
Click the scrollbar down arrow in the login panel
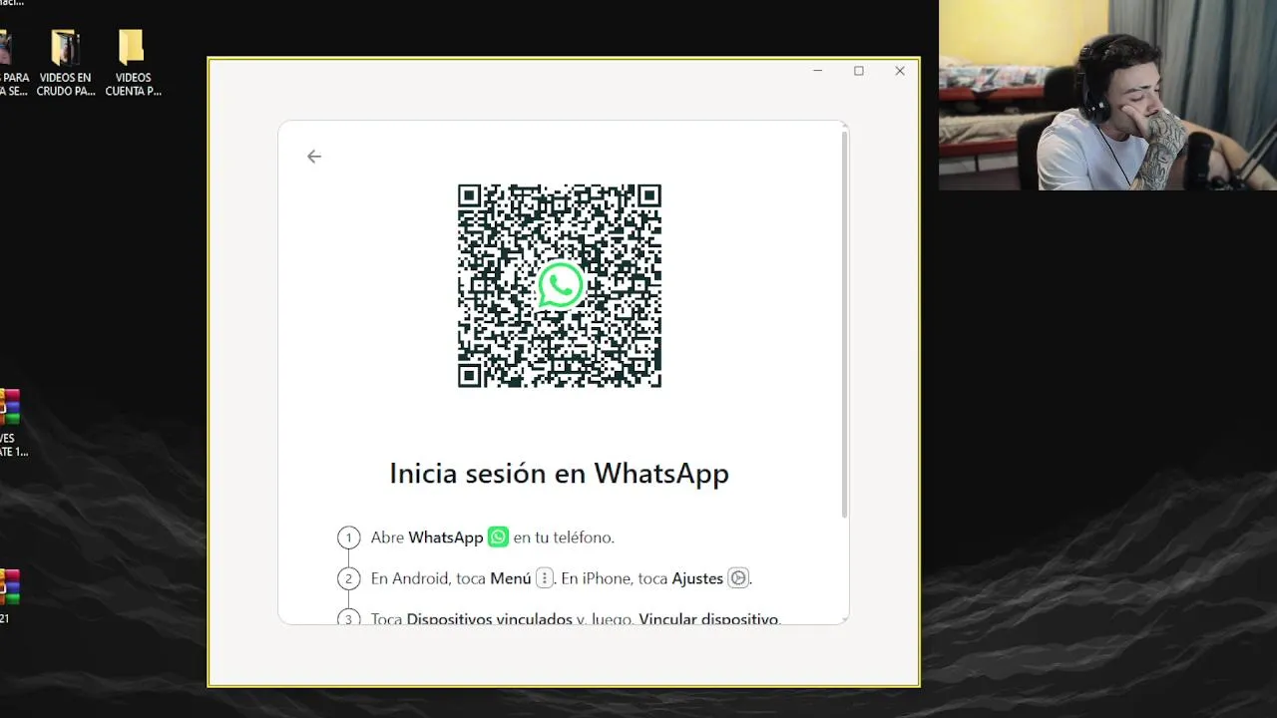coord(845,619)
